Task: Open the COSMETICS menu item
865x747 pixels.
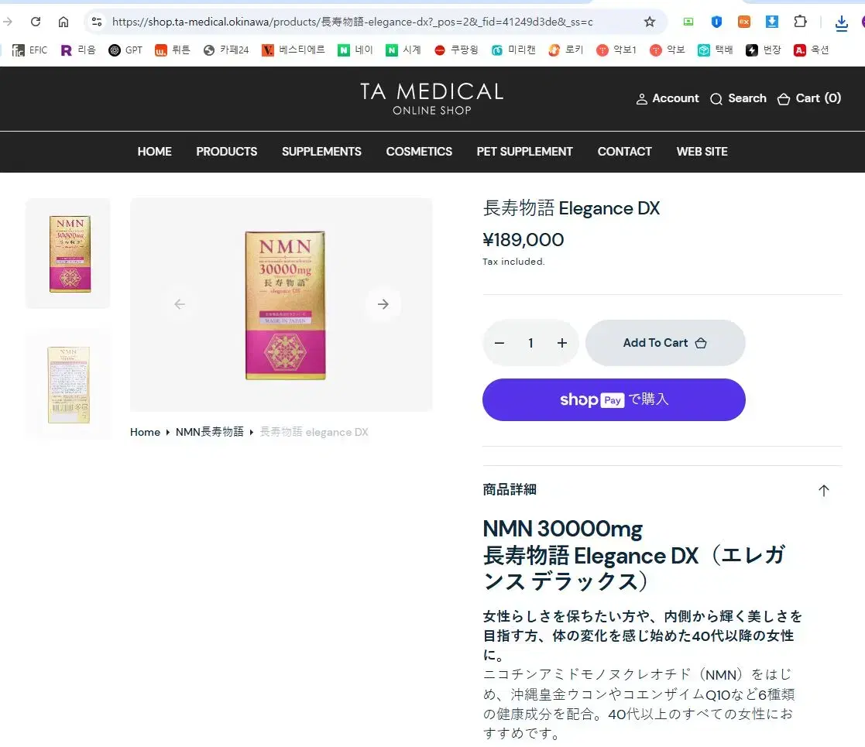Action: tap(419, 152)
